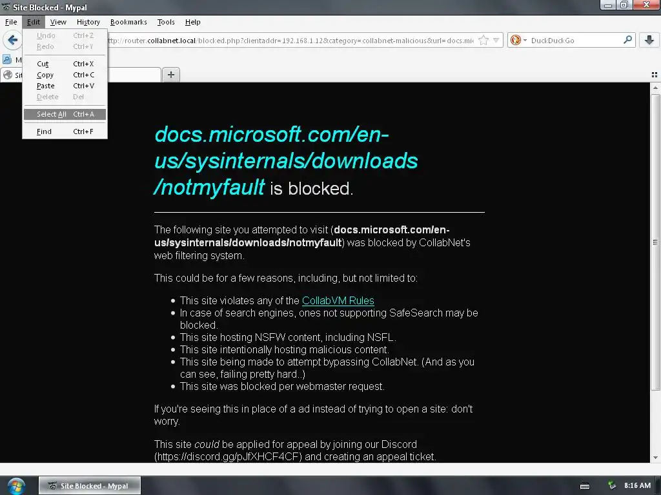
Task: Open the View menu
Action: [57, 22]
